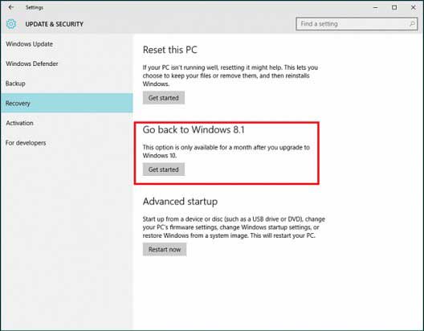Click the UPDATE & SECURITY title
The width and height of the screenshot is (424, 331).
point(55,24)
